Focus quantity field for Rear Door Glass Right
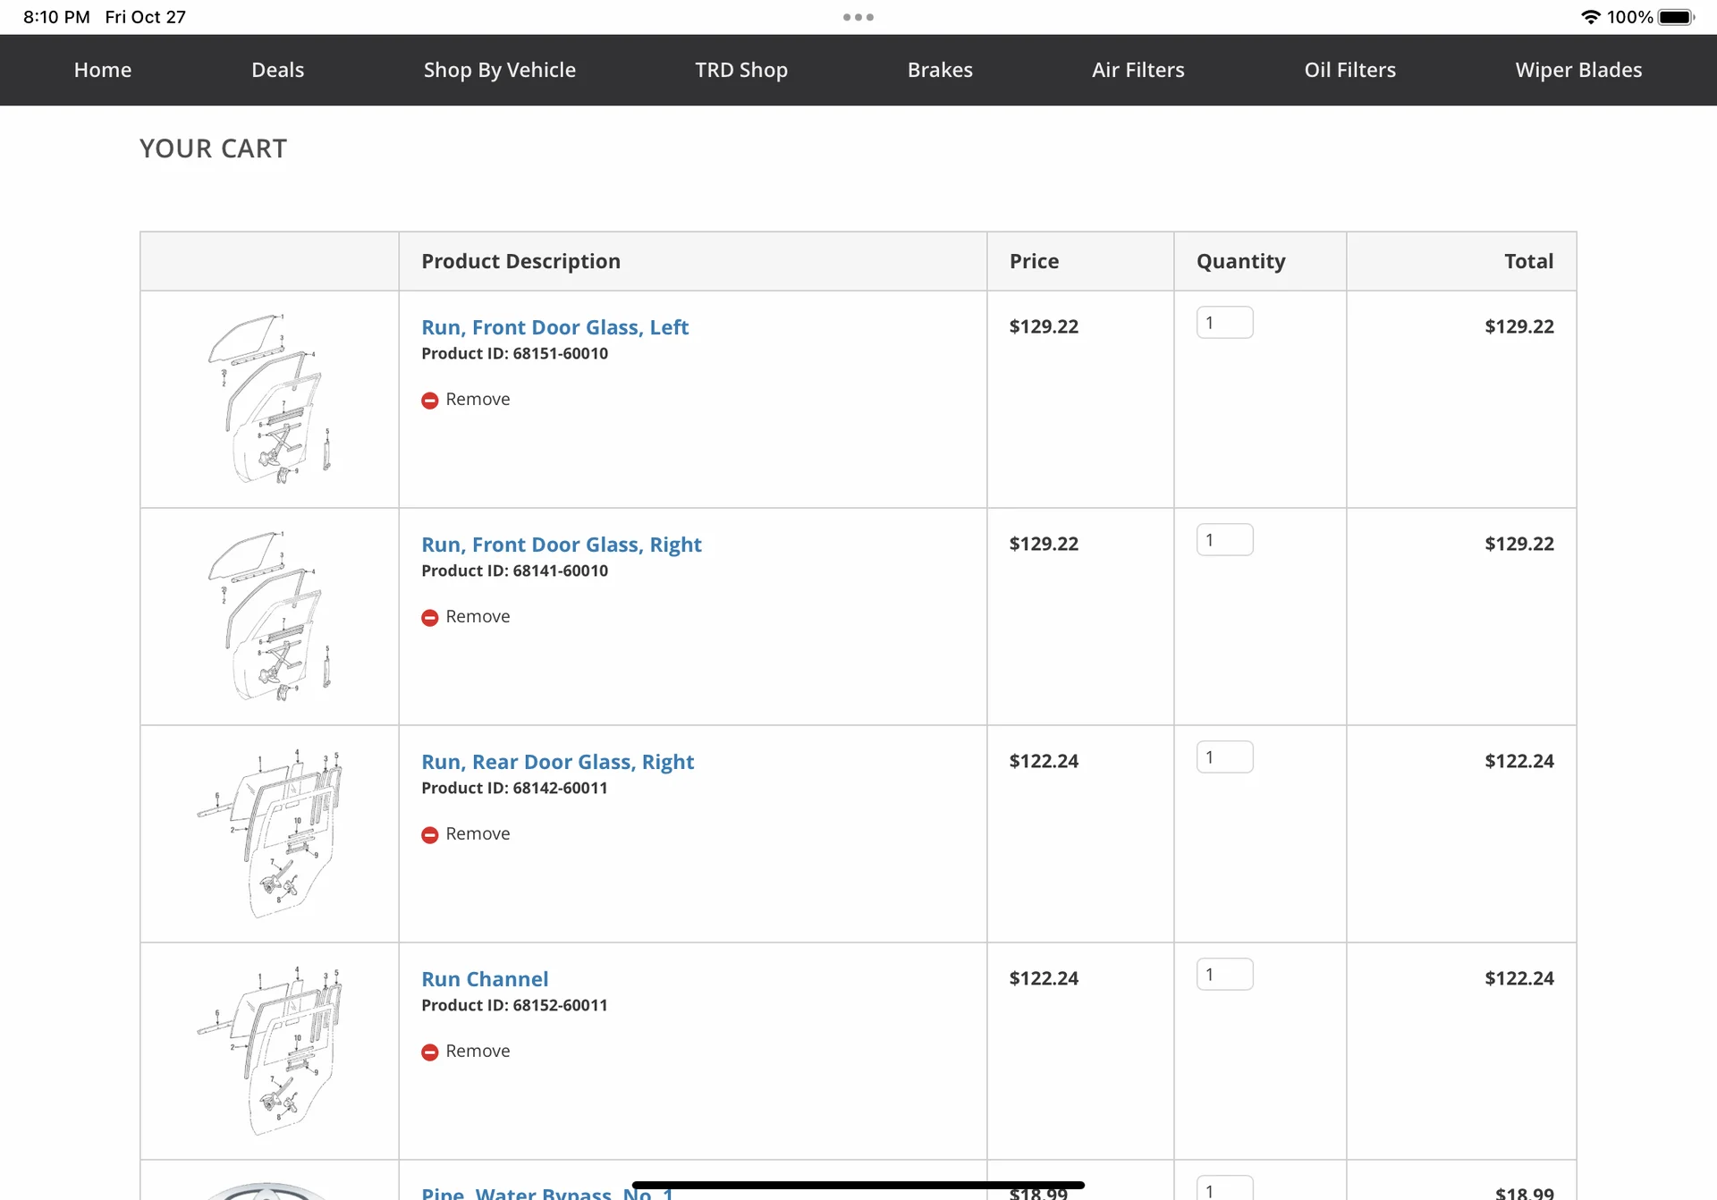Image resolution: width=1717 pixels, height=1200 pixels. [1224, 757]
